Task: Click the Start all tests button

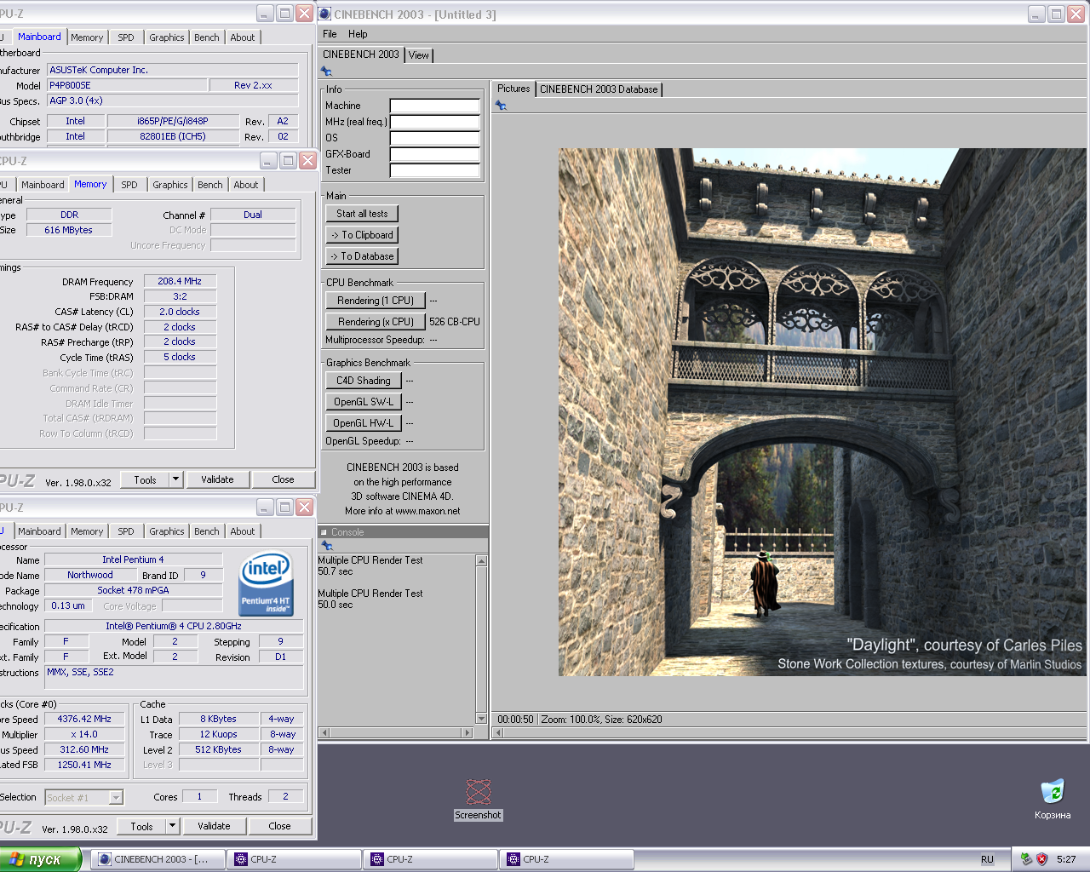Action: 362,214
